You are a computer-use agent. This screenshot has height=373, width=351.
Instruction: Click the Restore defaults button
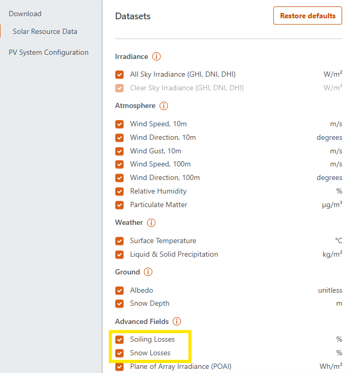(307, 16)
